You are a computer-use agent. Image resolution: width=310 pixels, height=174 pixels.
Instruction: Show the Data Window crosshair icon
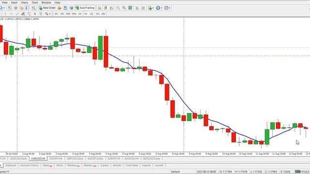15,8
